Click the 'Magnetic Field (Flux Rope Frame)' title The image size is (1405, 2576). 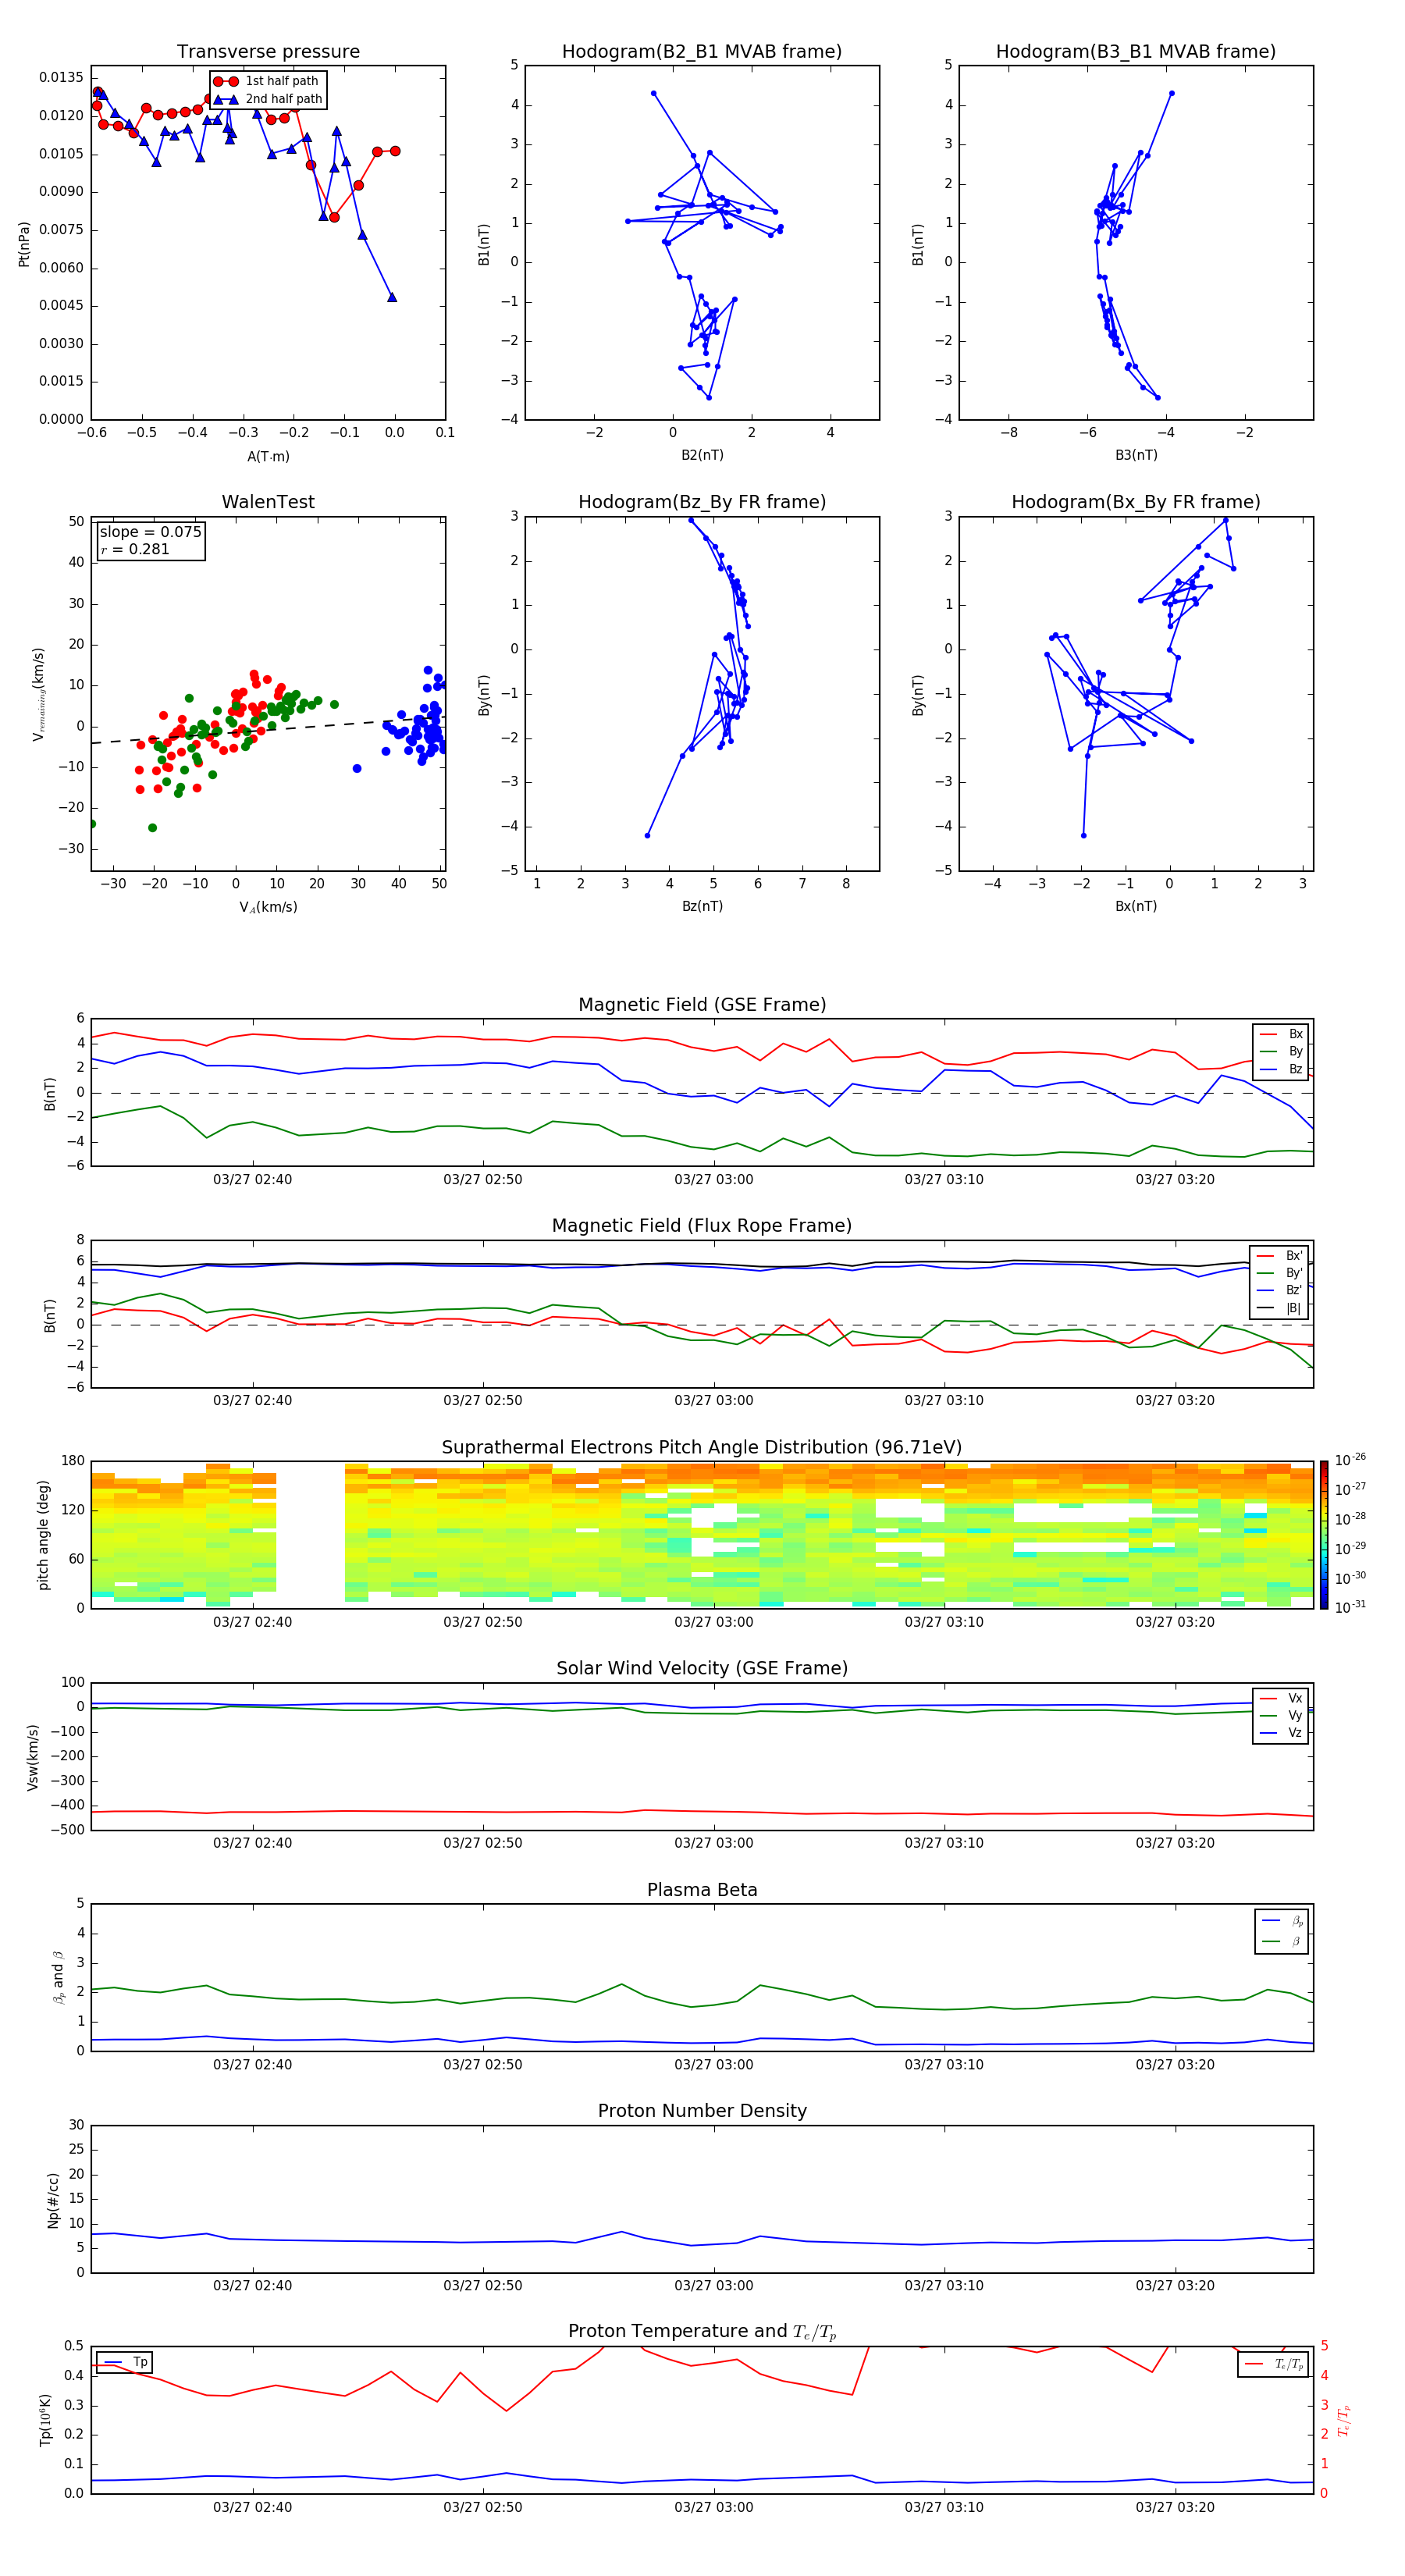point(702,1226)
